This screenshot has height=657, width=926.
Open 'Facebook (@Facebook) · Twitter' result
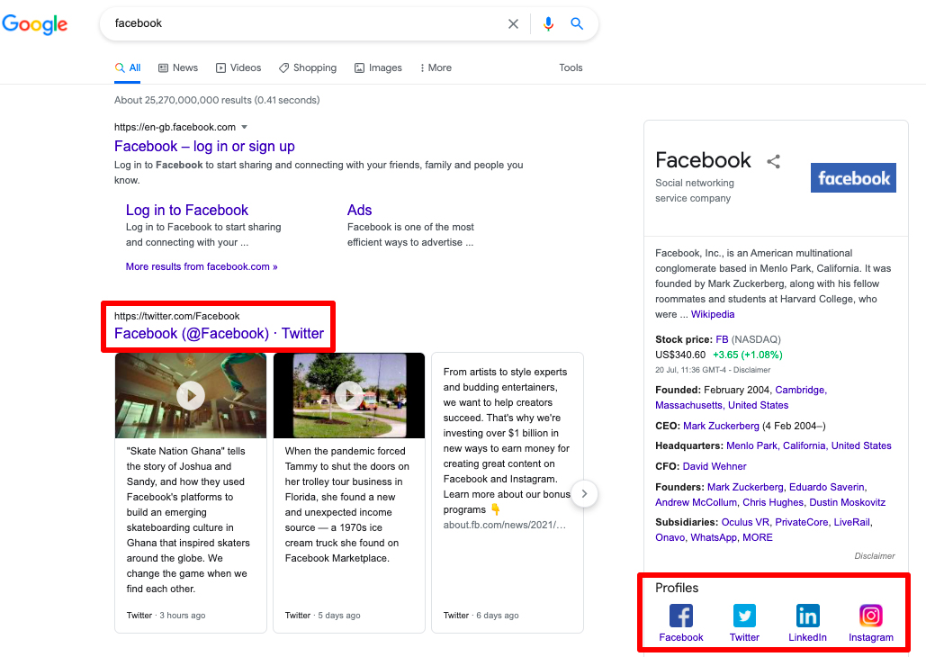tap(219, 333)
